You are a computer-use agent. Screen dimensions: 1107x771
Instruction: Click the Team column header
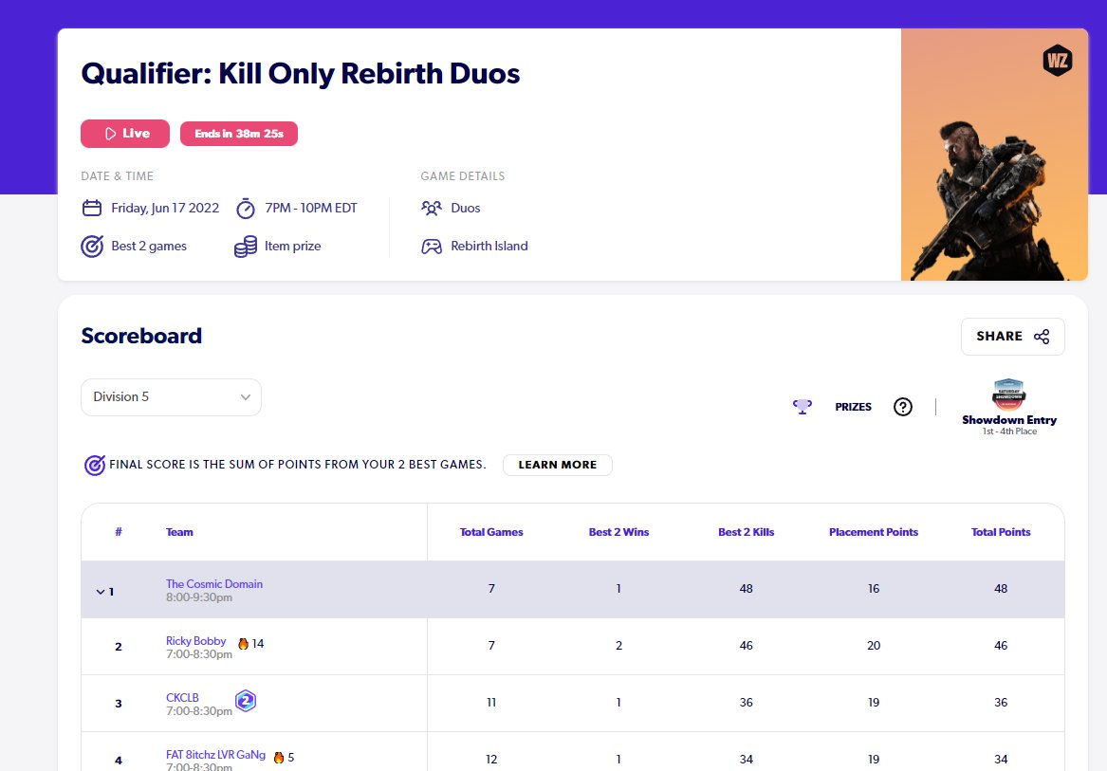coord(179,532)
